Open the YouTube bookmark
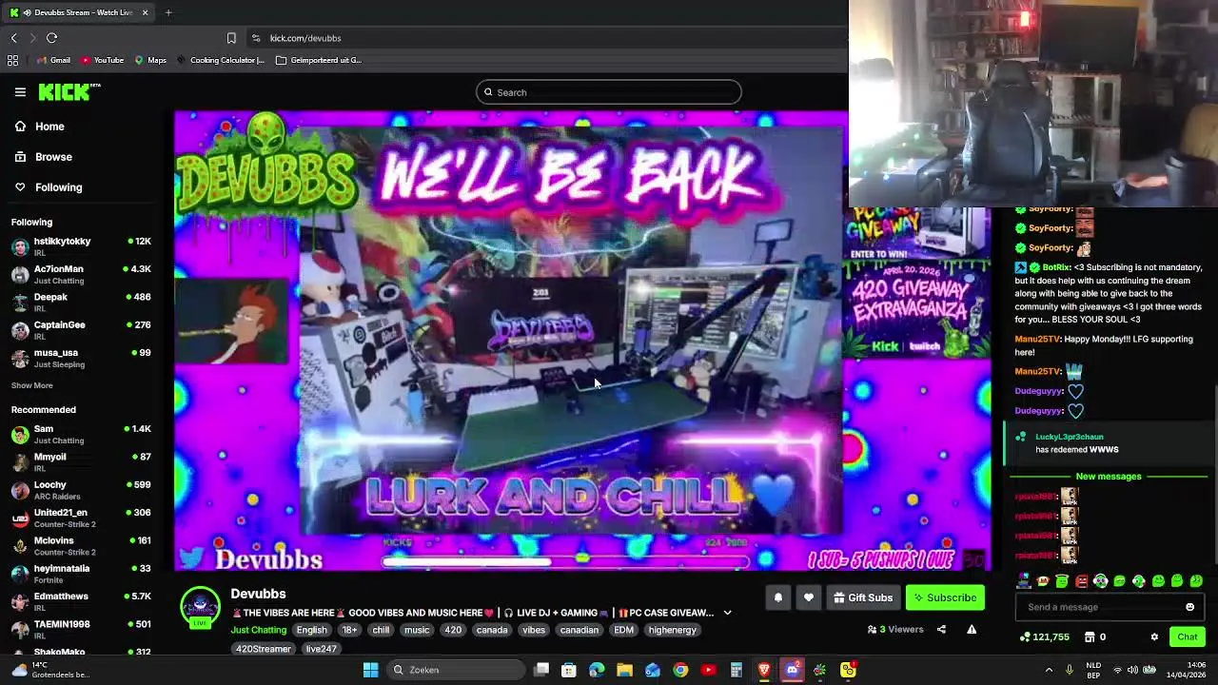 [x=103, y=60]
